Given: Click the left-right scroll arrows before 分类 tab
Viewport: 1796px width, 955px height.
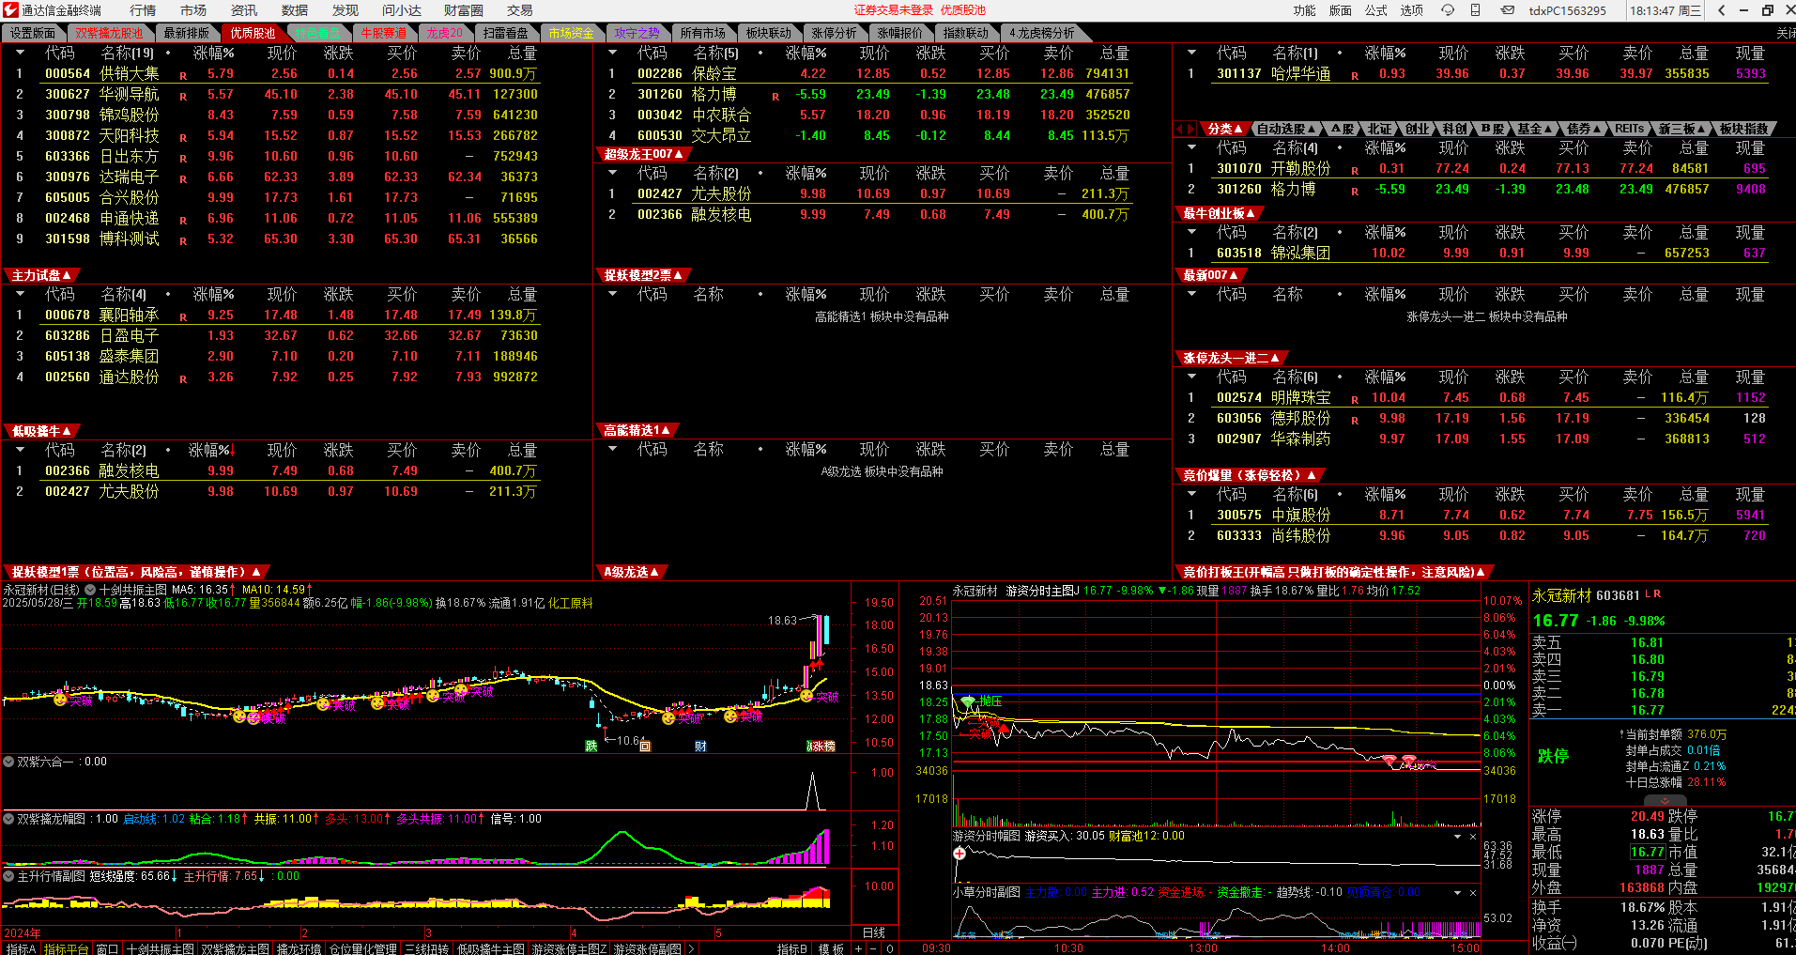Looking at the screenshot, I should [1186, 129].
